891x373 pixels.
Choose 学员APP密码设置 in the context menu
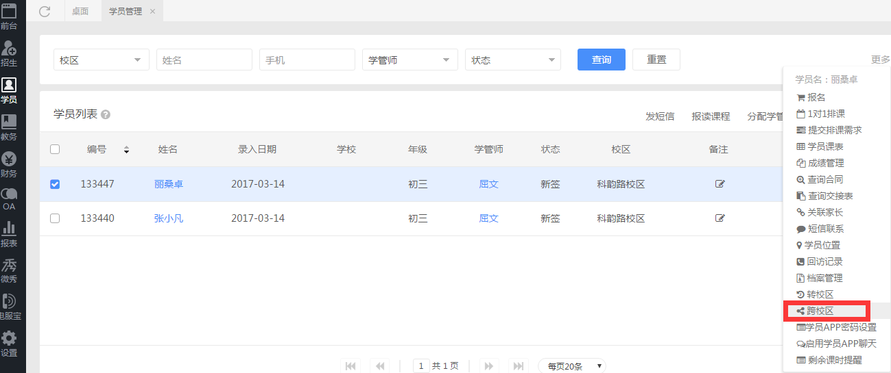coord(837,327)
